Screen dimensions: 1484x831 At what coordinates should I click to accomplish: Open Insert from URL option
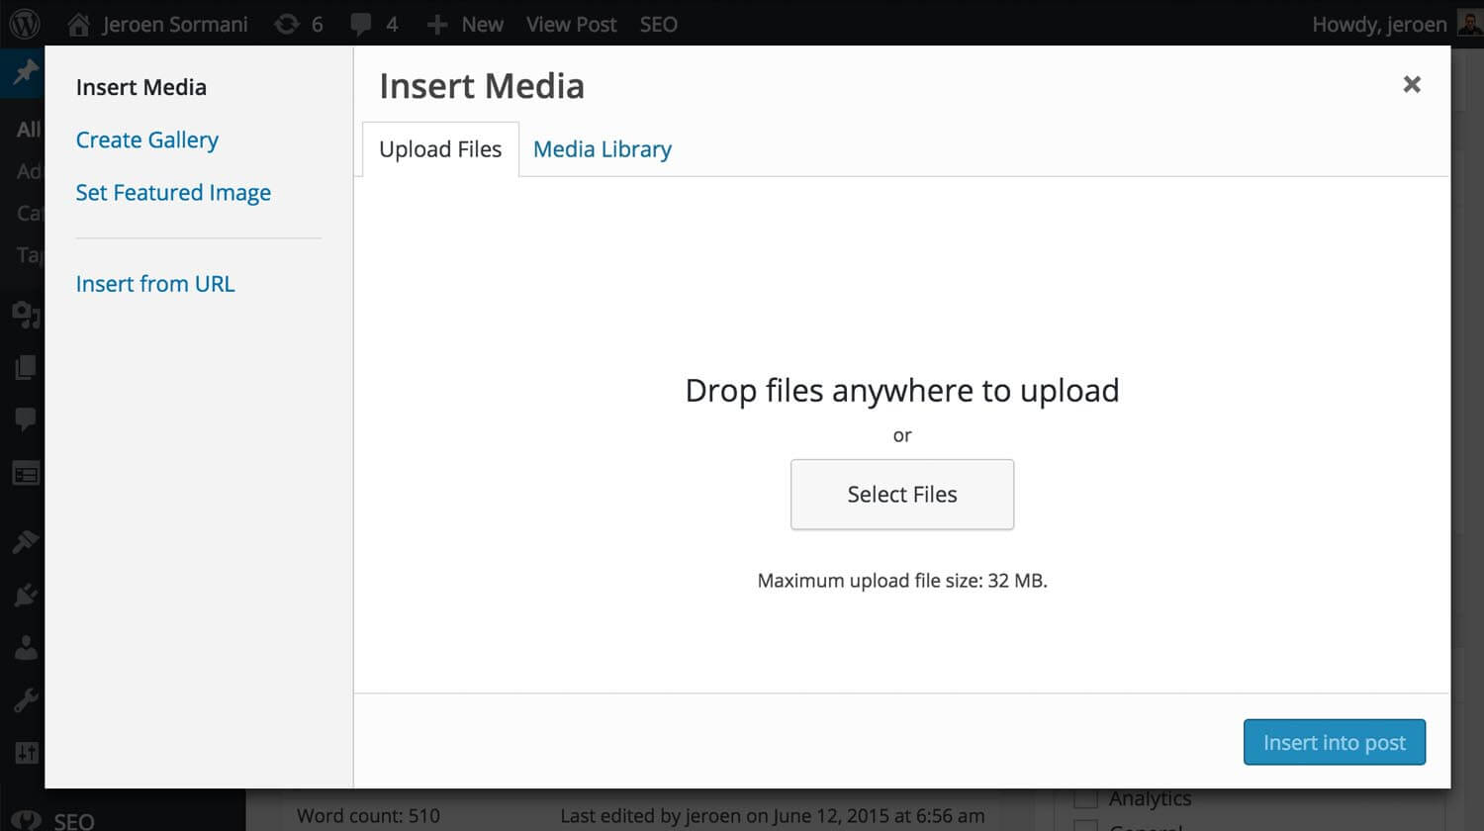155,284
